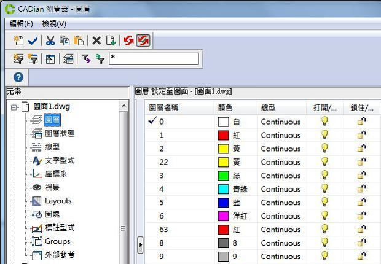The image size is (381, 264).
Task: Toggle the light bulb for layer 22
Action: [324, 161]
